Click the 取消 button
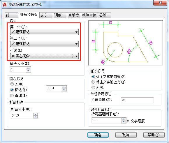This screenshot has width=169, height=143. (126, 135)
